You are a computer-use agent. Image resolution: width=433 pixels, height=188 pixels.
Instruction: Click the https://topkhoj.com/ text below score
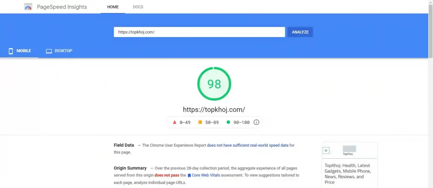[x=214, y=110]
